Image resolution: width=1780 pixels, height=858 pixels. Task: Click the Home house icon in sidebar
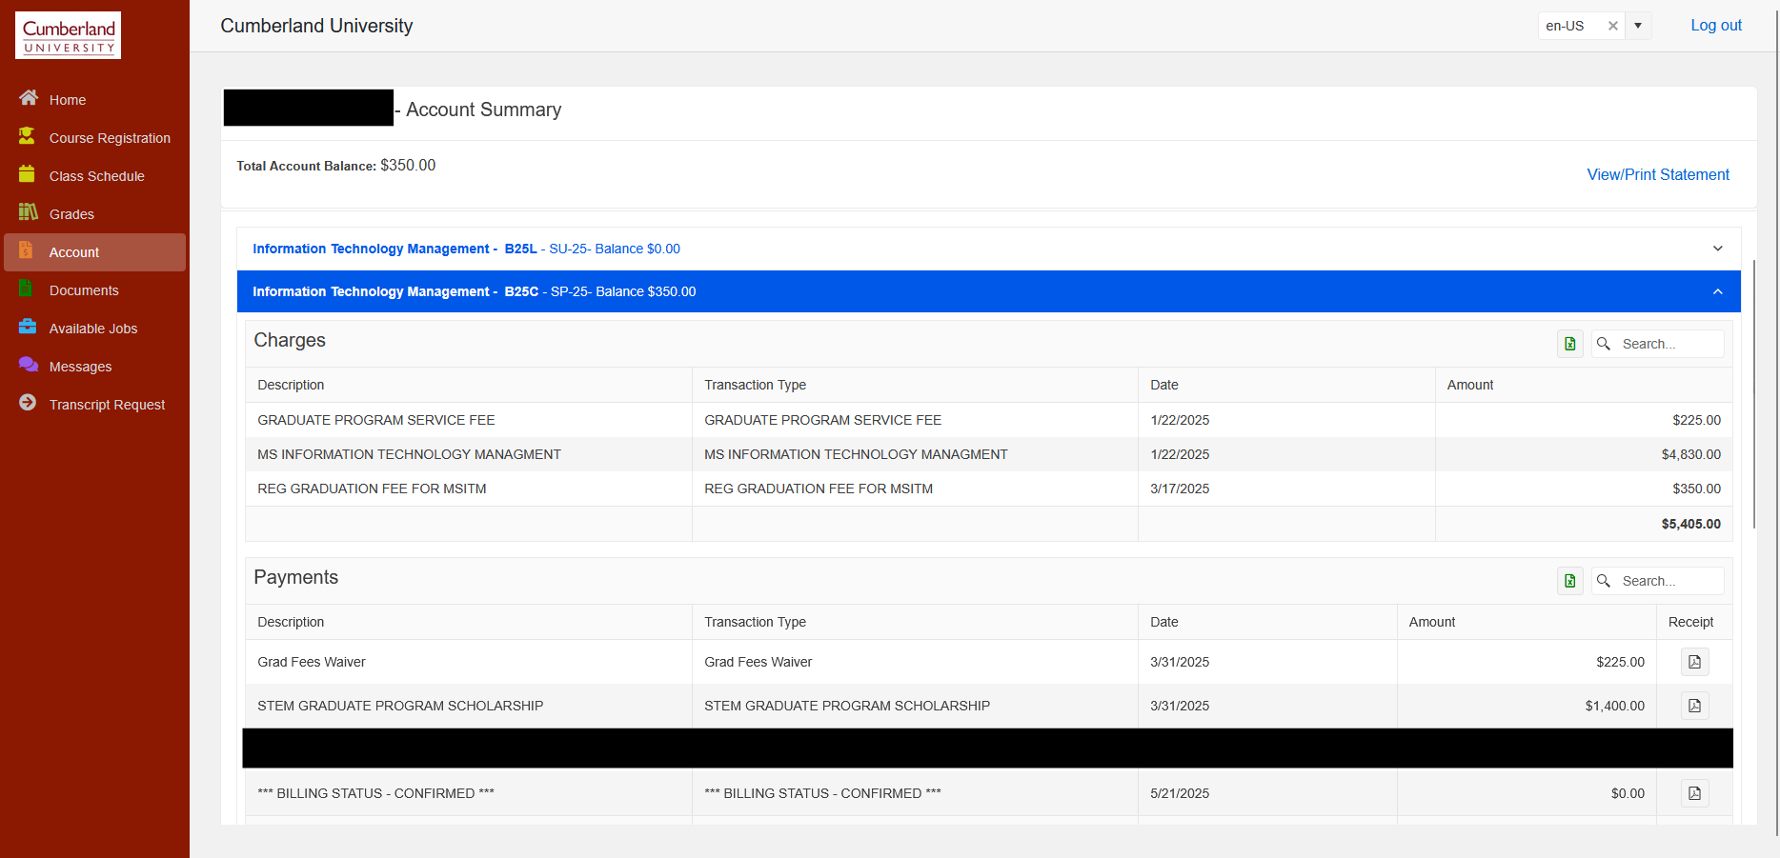29,98
